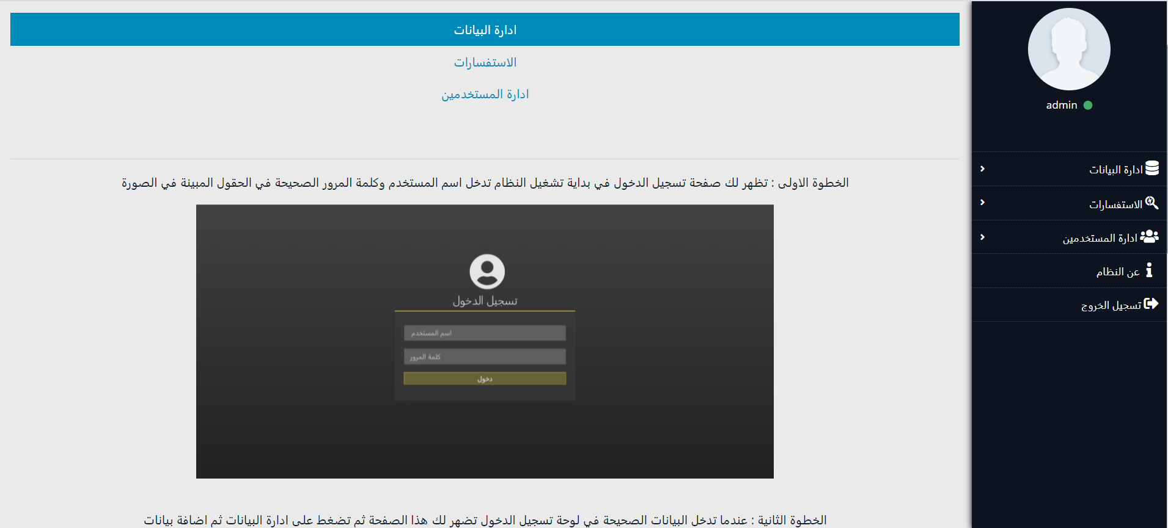Screen dimensions: 1168x528
Task: Click تسجيل الخروج to log out
Action: coord(1111,305)
